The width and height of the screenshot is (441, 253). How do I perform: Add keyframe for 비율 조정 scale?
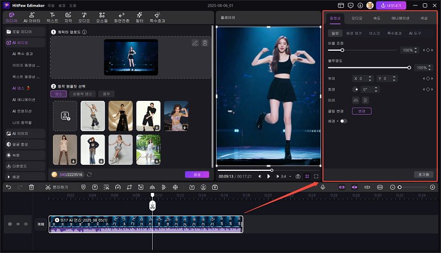[x=428, y=50]
